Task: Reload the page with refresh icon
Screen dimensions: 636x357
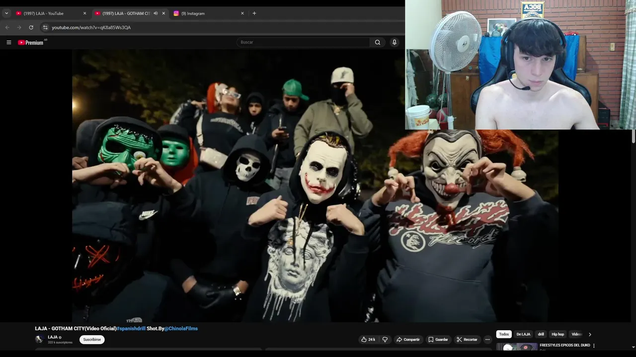Action: click(x=31, y=27)
